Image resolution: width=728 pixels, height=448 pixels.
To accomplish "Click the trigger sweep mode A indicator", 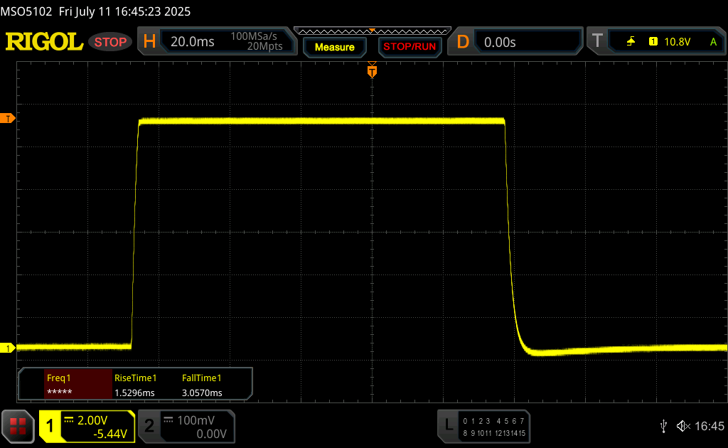I will pyautogui.click(x=713, y=42).
